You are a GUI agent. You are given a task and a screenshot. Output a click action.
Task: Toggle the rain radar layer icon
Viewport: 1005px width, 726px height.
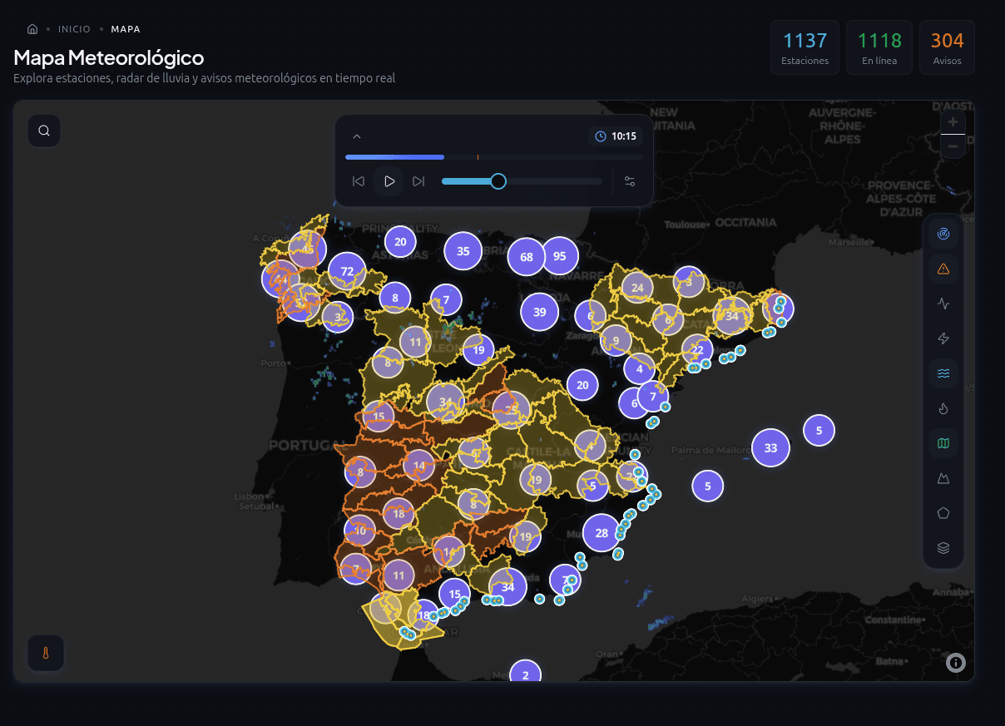tap(943, 234)
